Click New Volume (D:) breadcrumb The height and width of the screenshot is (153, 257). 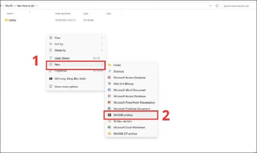click(26, 6)
